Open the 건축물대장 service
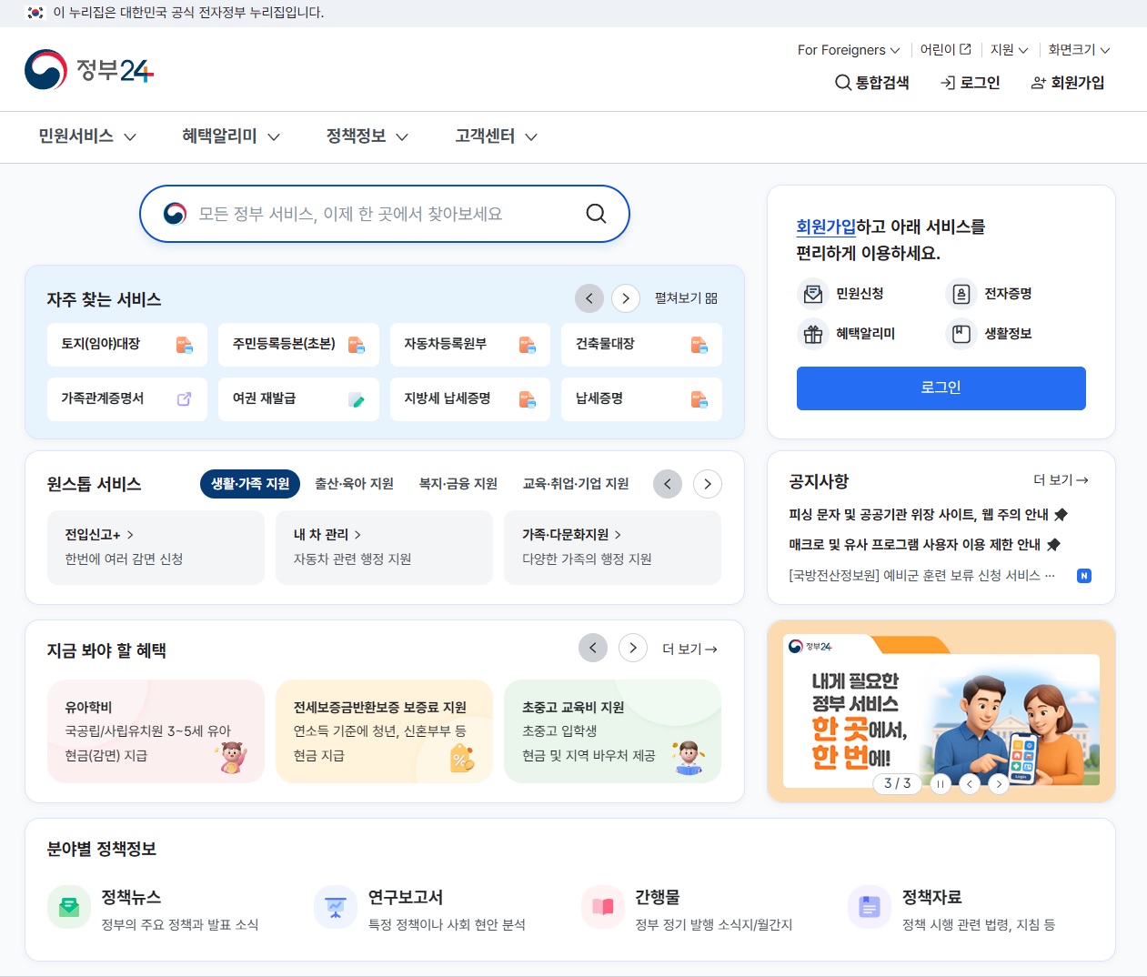The width and height of the screenshot is (1147, 977). coord(641,345)
